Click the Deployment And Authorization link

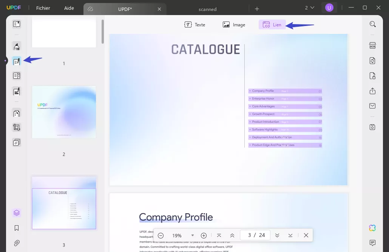point(285,137)
